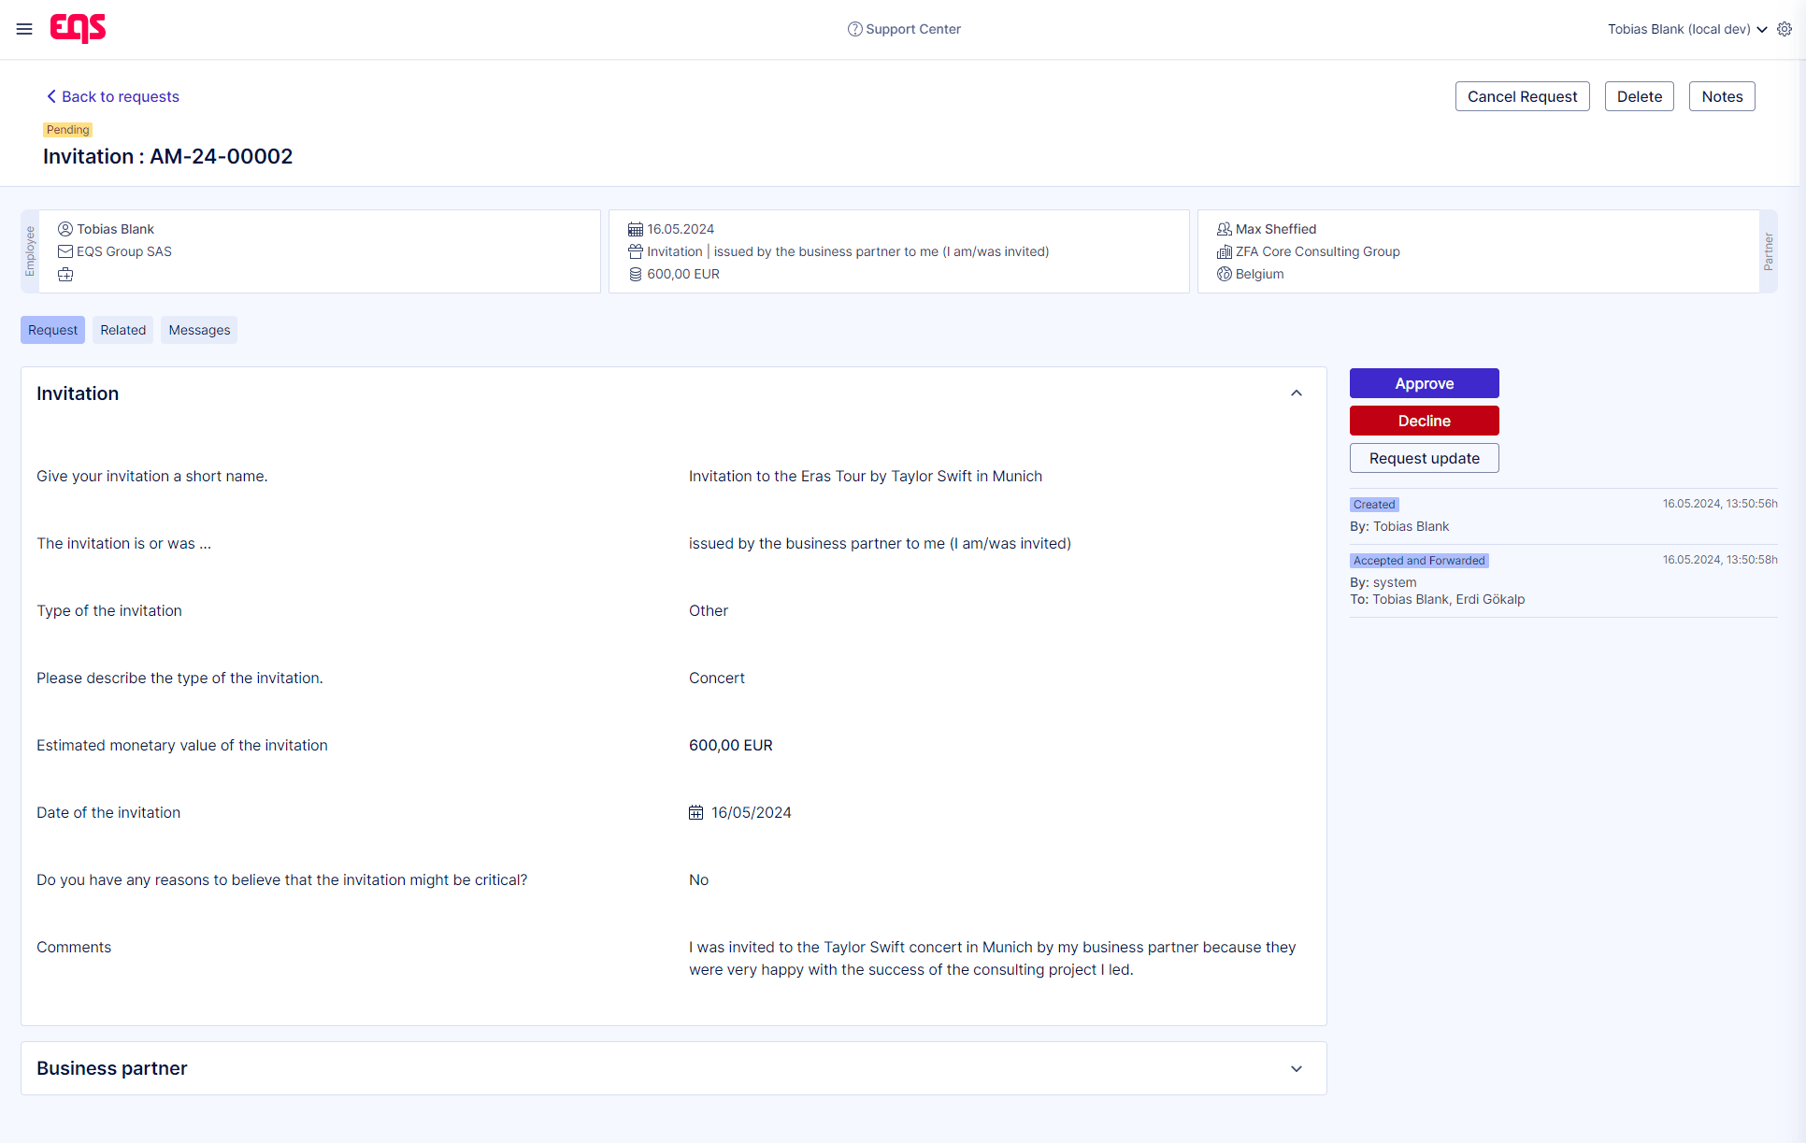Screen dimensions: 1806x1143
Task: Collapse the Invitation section using chevron
Action: (x=1297, y=393)
